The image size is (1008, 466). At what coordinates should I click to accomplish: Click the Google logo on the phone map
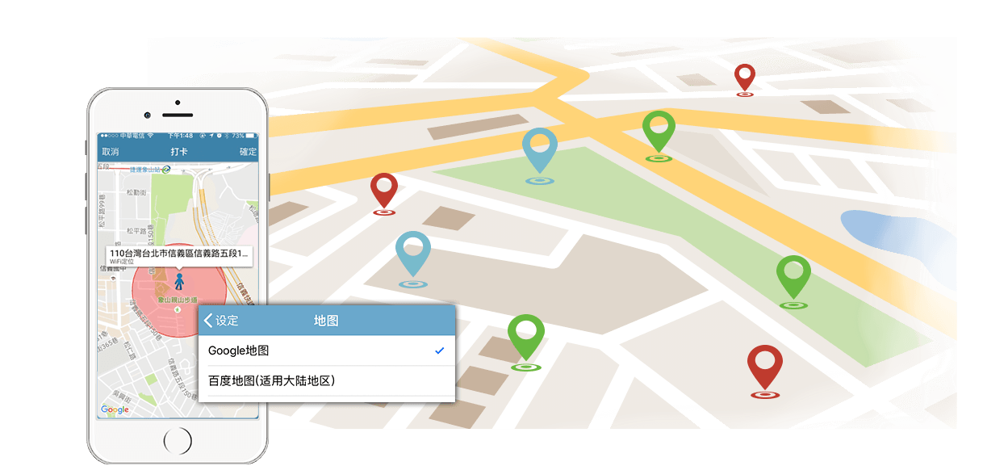point(115,409)
